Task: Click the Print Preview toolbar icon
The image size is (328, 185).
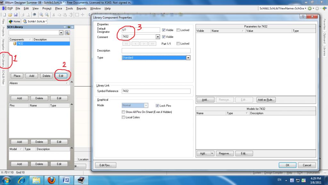Action: (x=28, y=15)
